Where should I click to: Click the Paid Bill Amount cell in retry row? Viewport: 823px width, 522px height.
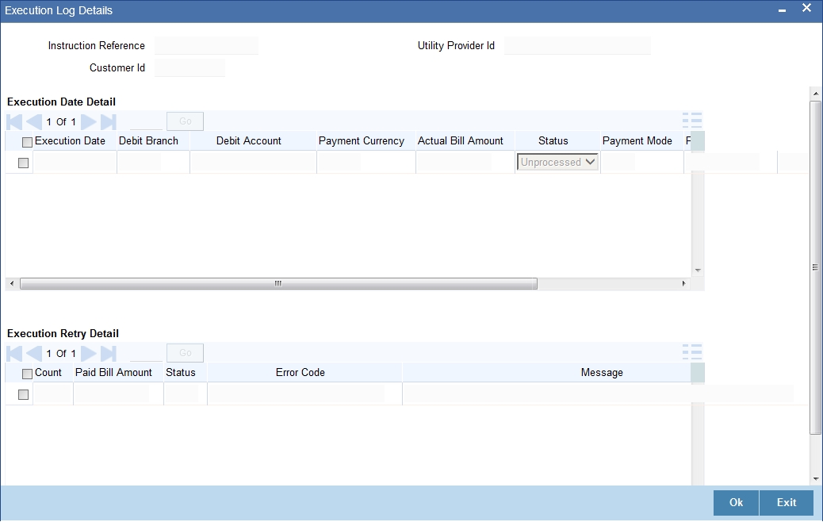(x=112, y=393)
